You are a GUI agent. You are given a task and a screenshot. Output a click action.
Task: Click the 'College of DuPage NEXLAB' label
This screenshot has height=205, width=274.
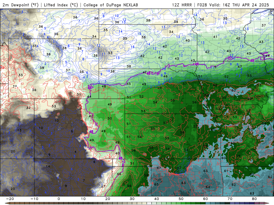(111, 5)
